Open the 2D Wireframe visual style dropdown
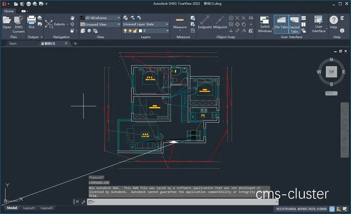The width and height of the screenshot is (351, 214). pos(100,18)
